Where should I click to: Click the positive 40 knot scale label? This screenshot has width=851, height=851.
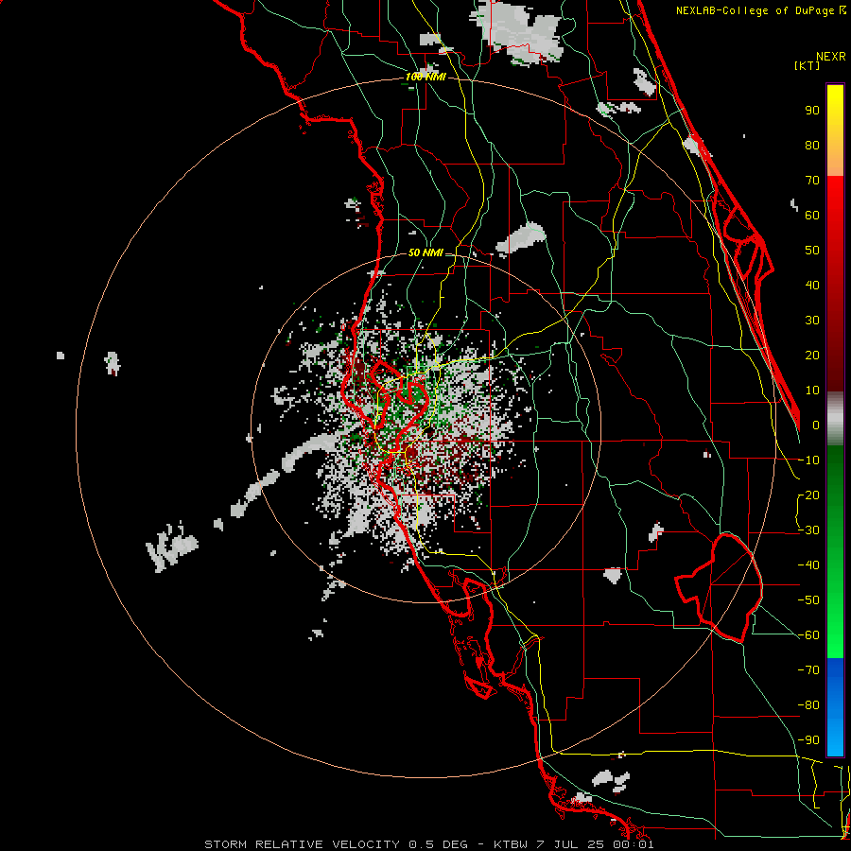pos(812,285)
